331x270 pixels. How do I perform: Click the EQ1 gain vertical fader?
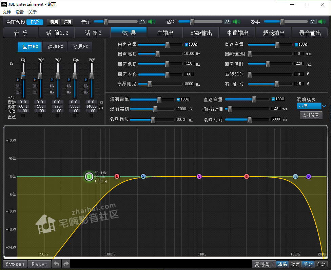tap(23, 80)
